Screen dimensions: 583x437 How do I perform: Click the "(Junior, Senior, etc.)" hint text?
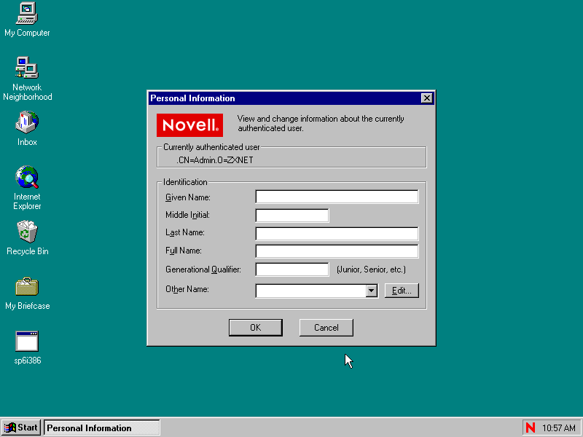coord(371,269)
